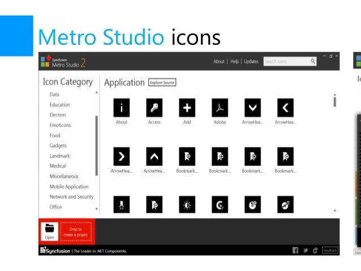Choose the Education category
Image resolution: width=361 pixels, height=271 pixels.
coord(59,105)
